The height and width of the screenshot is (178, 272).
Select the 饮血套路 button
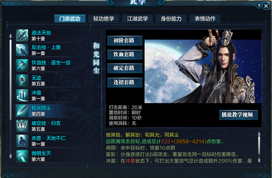click(x=125, y=54)
